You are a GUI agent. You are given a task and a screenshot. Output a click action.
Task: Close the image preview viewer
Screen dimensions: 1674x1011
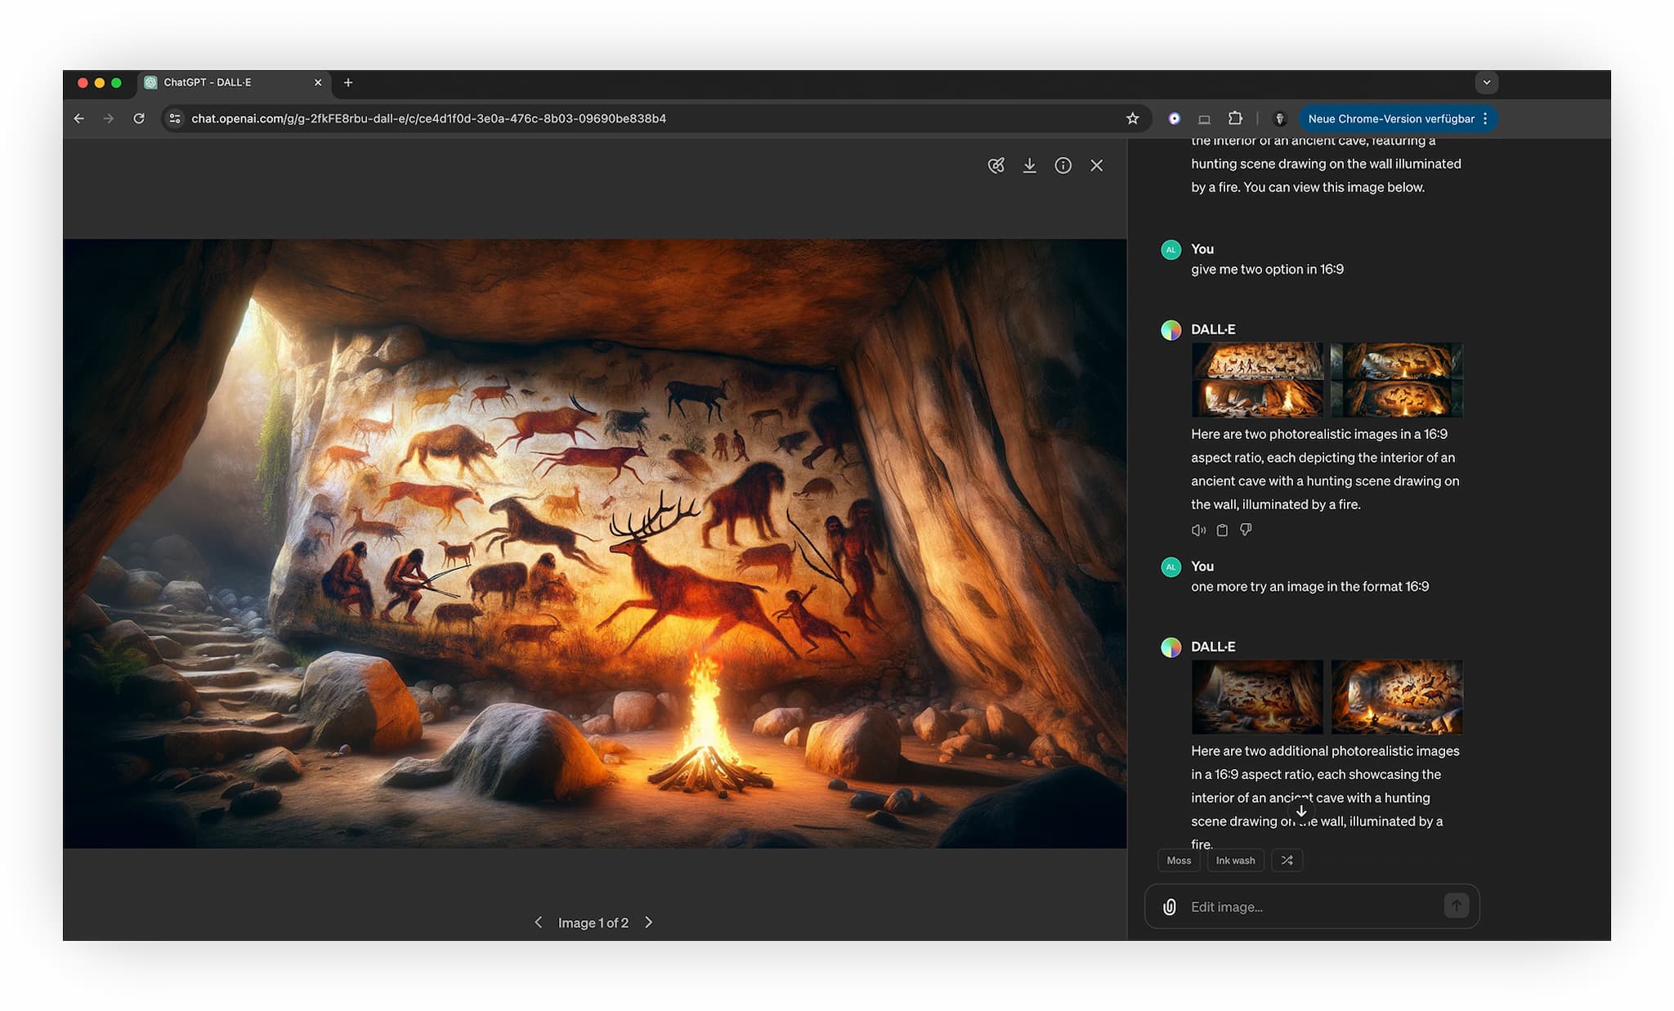coord(1096,166)
